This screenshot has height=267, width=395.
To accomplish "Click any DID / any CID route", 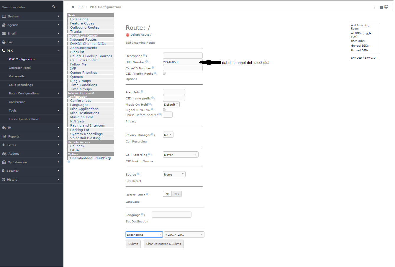I will click(363, 58).
